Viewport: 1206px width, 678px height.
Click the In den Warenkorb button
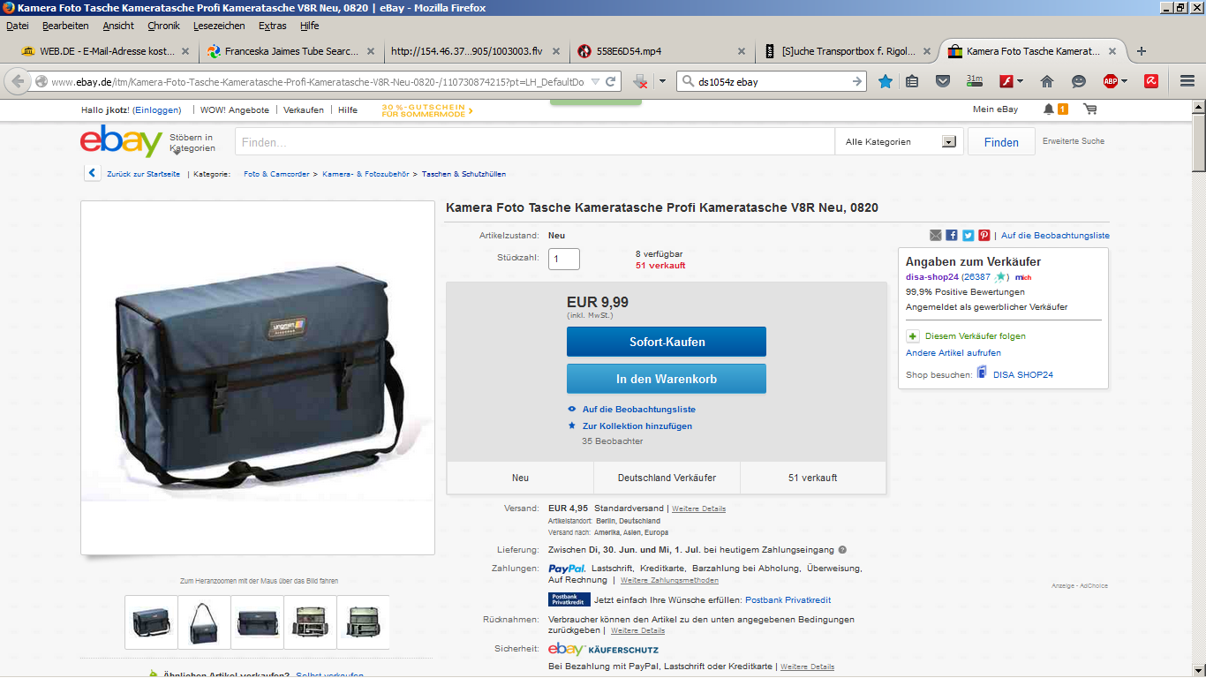[667, 379]
